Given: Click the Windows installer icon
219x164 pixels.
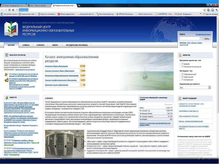Looking at the screenshot, I should click(6, 75).
